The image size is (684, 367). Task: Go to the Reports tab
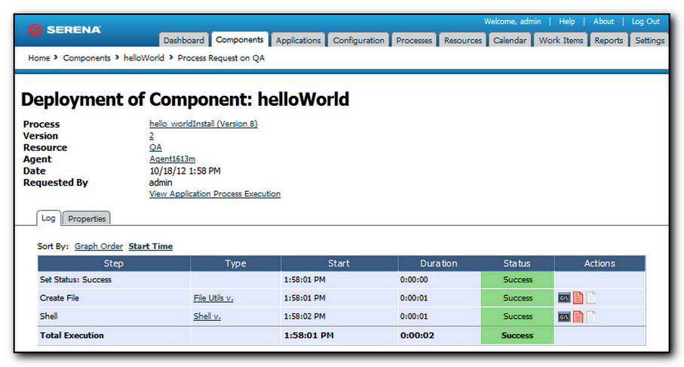pos(609,40)
